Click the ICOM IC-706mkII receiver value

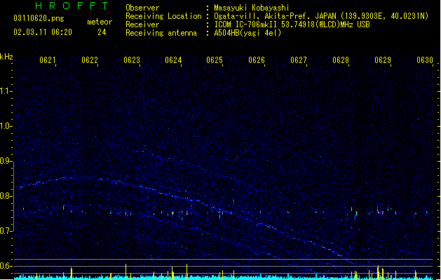tap(292, 24)
